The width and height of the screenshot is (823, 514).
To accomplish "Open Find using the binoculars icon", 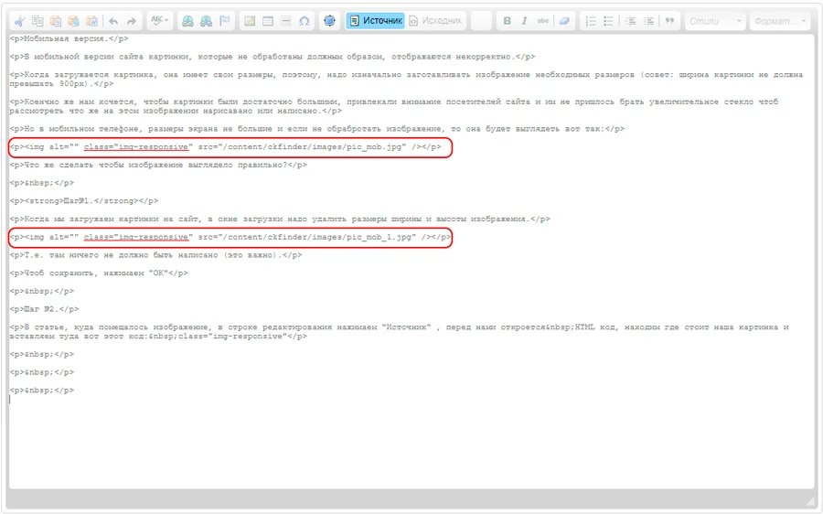I will point(187,20).
